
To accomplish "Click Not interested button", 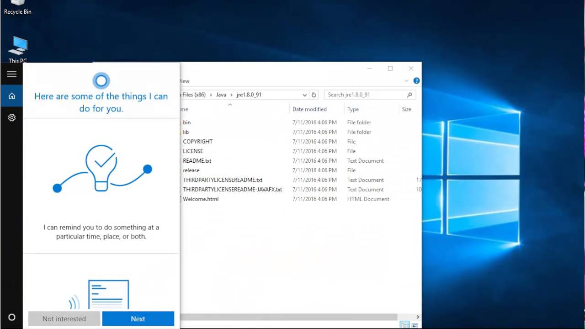I will pos(64,319).
